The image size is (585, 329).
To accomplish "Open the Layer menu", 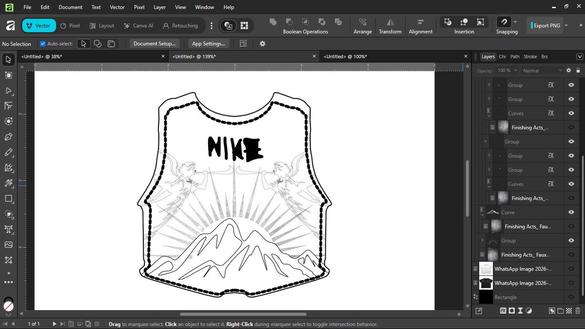I will click(159, 7).
